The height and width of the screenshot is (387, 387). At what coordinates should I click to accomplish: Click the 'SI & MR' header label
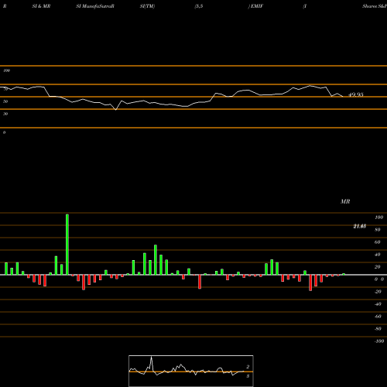pos(41,6)
